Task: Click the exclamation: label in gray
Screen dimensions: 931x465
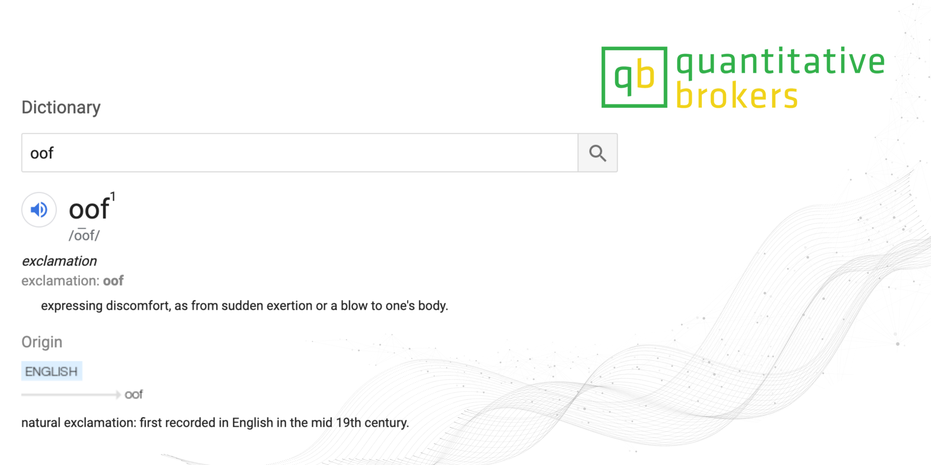Action: coord(60,281)
